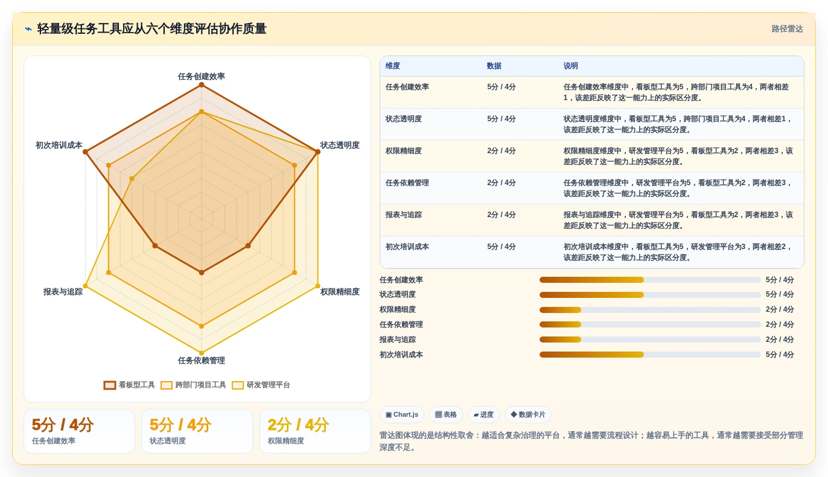Open the 状态透明度 data card
This screenshot has height=477, width=828.
[x=197, y=431]
